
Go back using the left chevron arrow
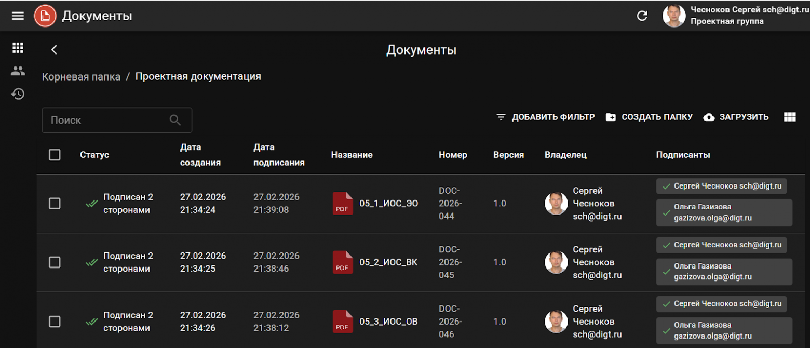click(54, 50)
